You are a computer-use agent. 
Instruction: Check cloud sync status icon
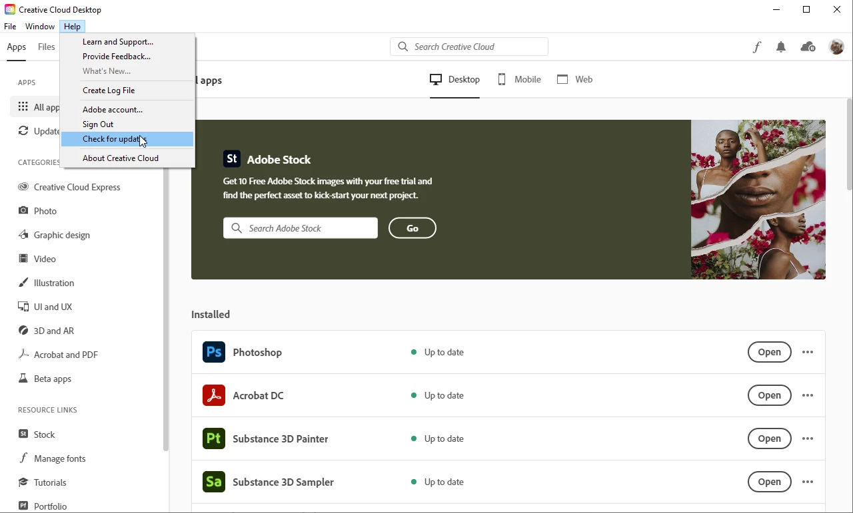(x=808, y=47)
